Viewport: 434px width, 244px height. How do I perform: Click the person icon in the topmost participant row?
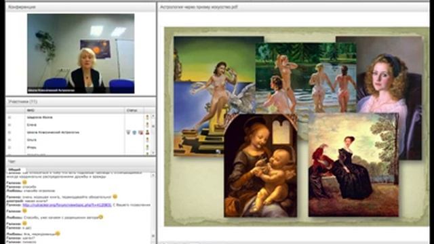(x=148, y=117)
